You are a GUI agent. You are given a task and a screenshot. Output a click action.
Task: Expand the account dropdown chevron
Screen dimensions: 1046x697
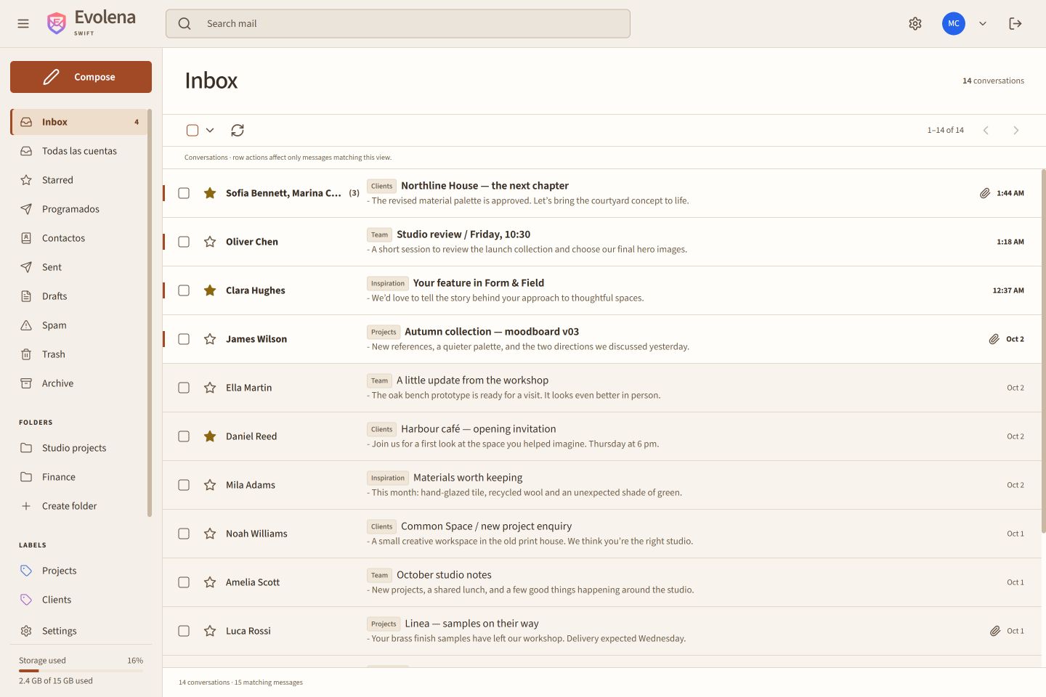[983, 23]
